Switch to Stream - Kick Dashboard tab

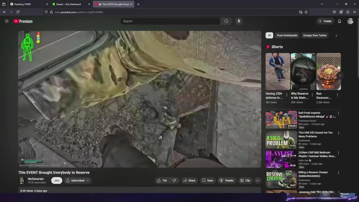pos(72,4)
